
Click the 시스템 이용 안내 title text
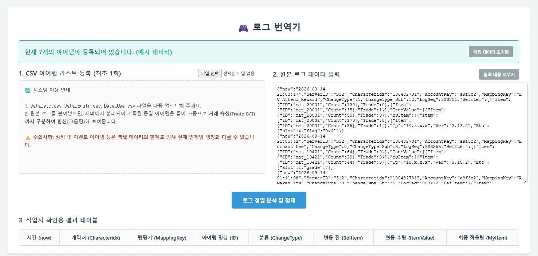pyautogui.click(x=52, y=90)
